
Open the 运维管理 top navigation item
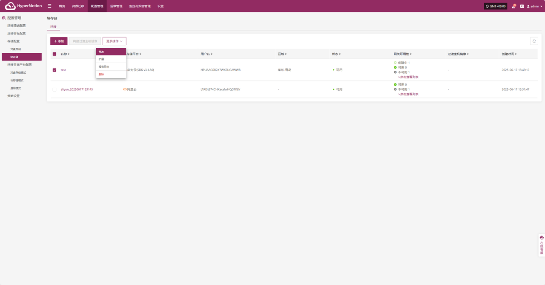[116, 6]
